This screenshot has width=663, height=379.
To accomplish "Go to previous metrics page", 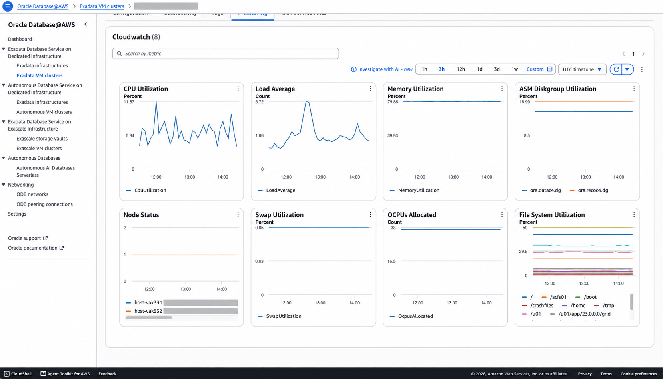I will tap(623, 54).
